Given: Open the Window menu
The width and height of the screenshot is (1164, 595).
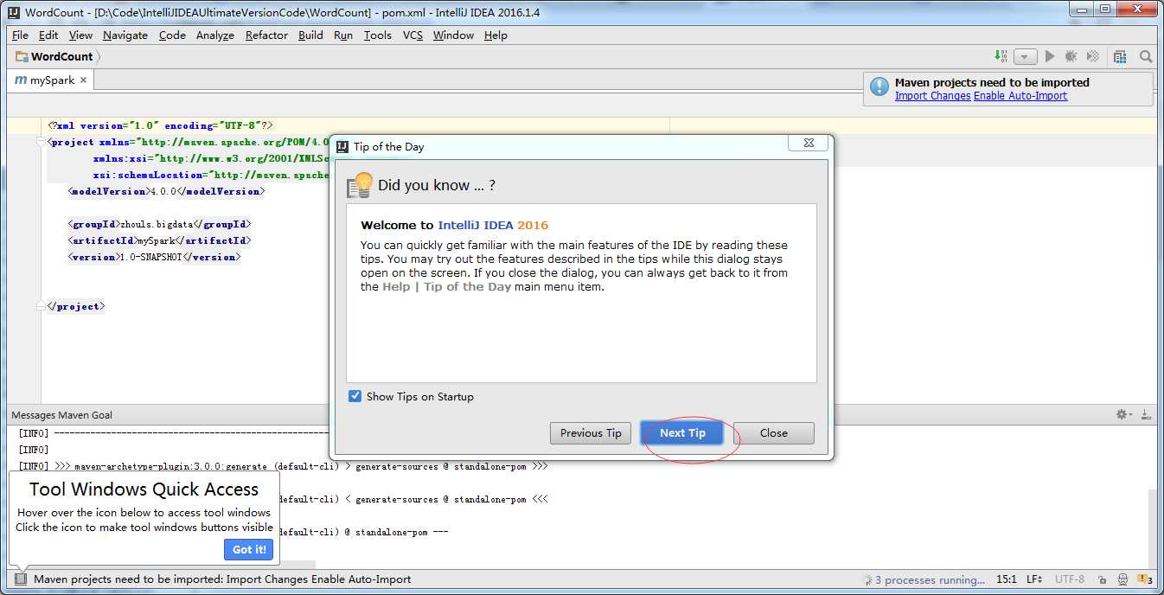Looking at the screenshot, I should (453, 35).
